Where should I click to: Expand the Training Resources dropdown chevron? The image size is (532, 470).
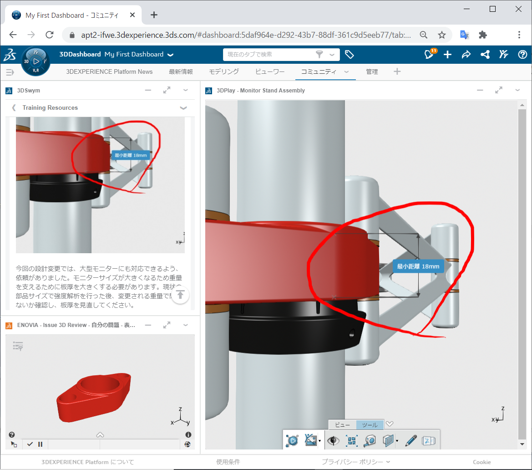point(183,108)
